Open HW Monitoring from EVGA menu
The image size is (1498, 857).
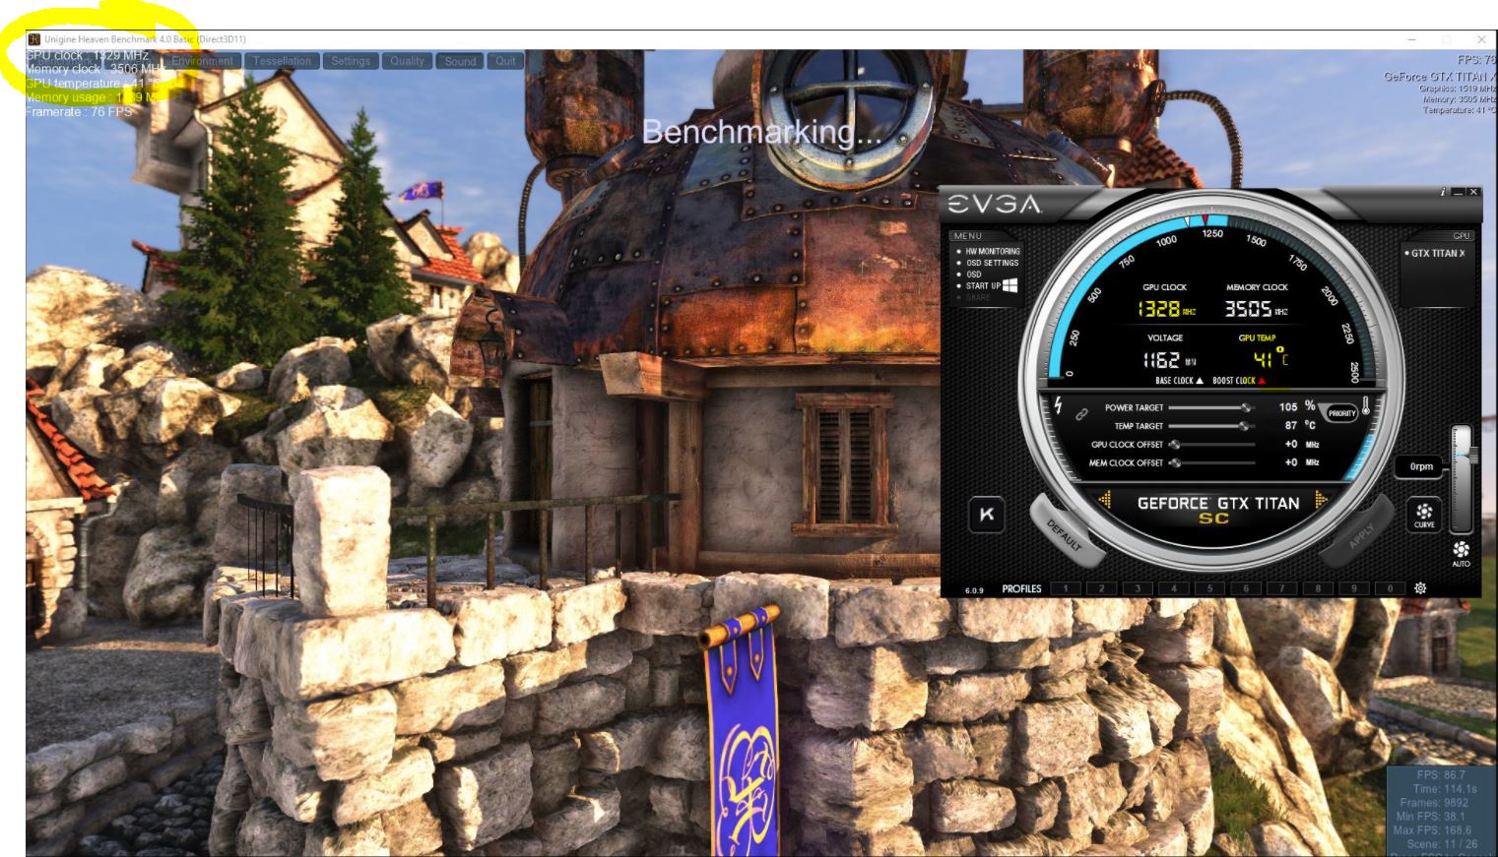[x=992, y=252]
